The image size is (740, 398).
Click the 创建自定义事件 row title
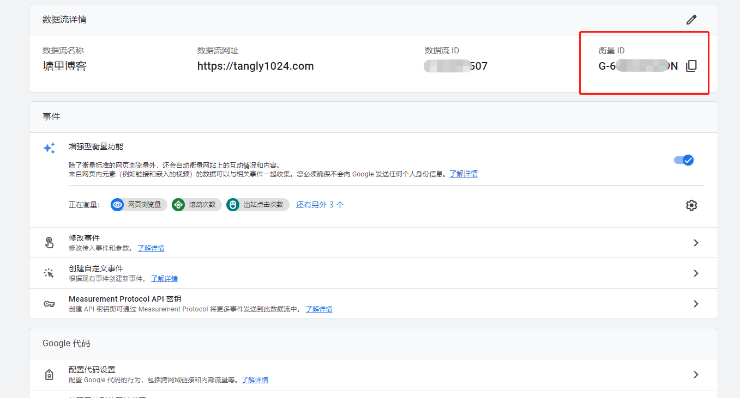click(96, 269)
